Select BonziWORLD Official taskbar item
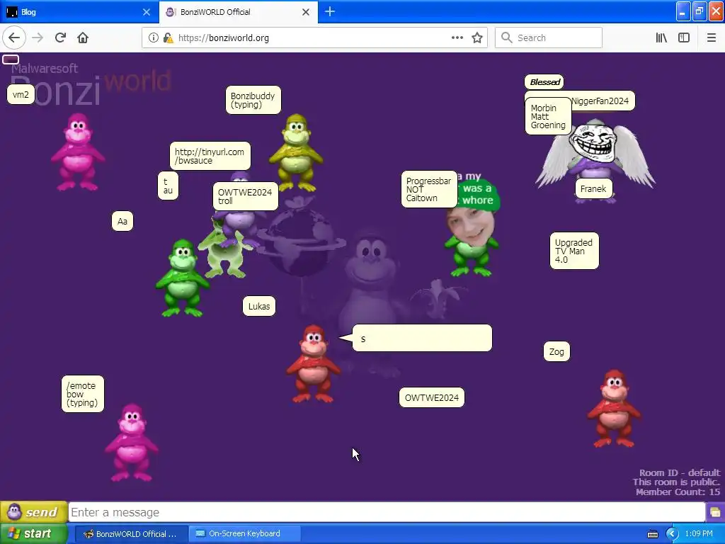 pos(131,533)
